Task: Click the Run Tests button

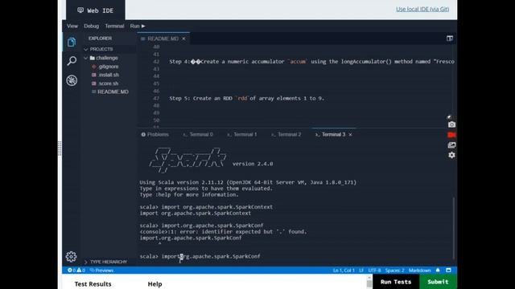Action: coord(396,282)
